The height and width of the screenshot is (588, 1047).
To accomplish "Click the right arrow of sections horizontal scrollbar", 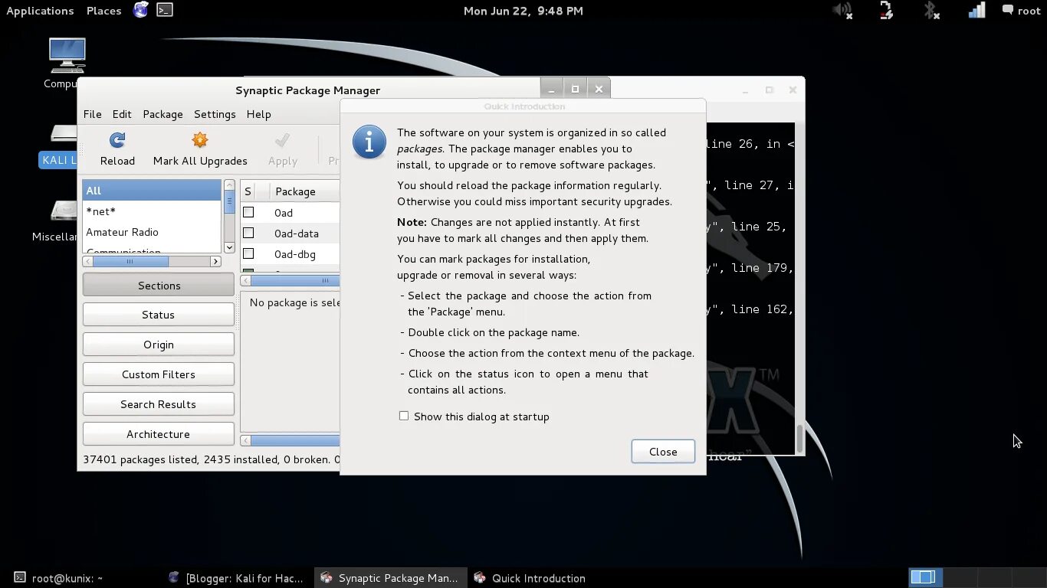I will click(x=215, y=261).
